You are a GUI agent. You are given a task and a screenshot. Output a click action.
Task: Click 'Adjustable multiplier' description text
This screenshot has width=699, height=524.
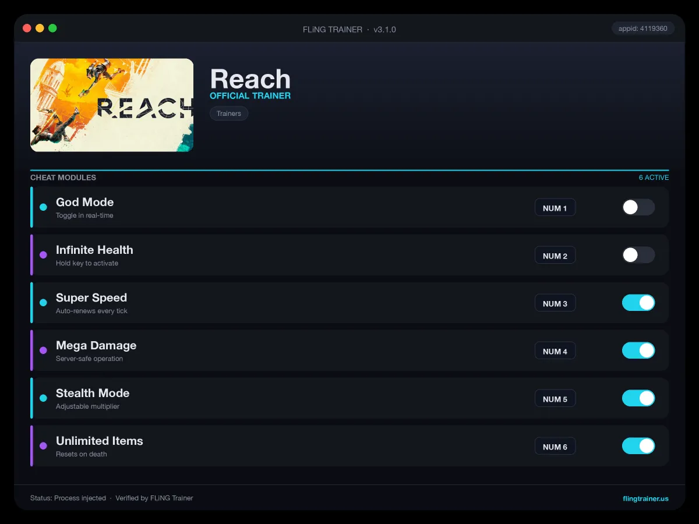pos(87,406)
